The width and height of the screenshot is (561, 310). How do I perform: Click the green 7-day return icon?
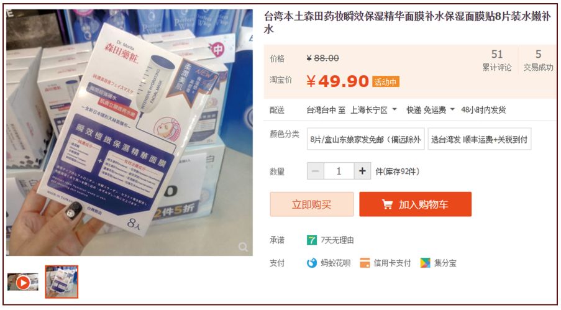coord(312,240)
